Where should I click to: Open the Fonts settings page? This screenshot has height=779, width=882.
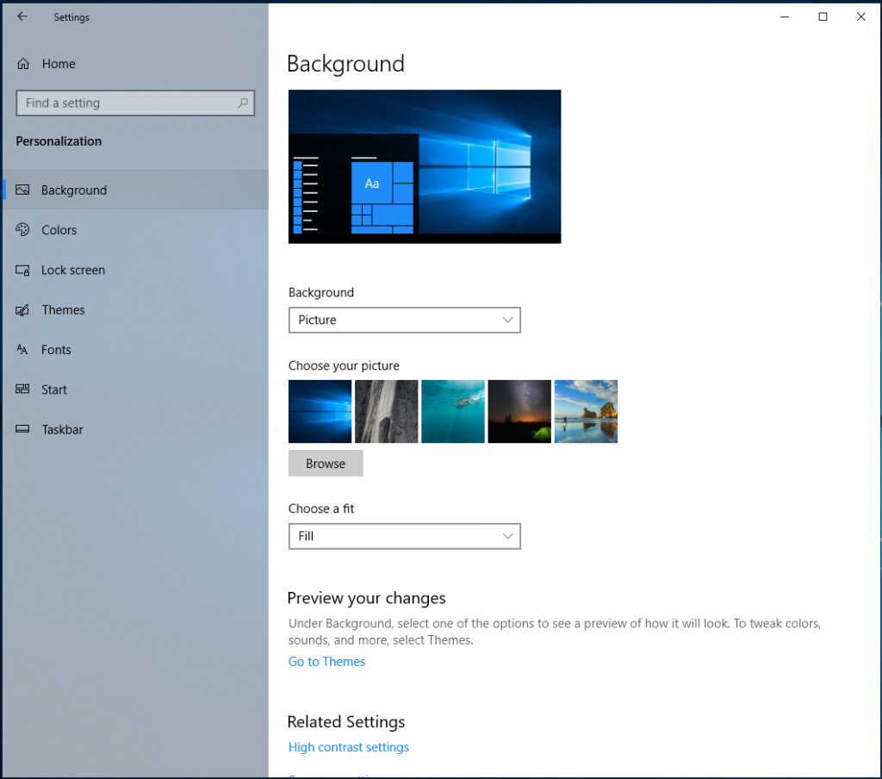point(22,350)
